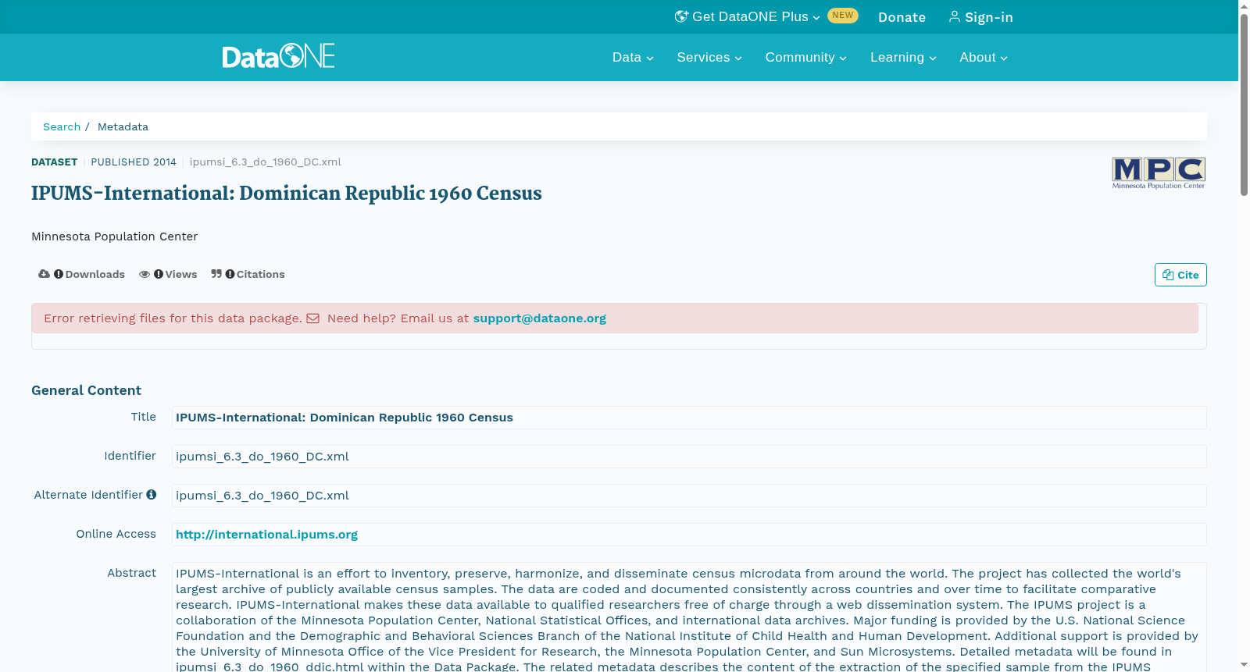Screen dimensions: 1250x672
Task: Expand the About menu
Action: point(984,57)
